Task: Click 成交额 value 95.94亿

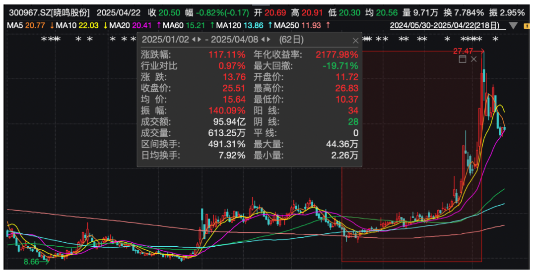Action: point(229,122)
